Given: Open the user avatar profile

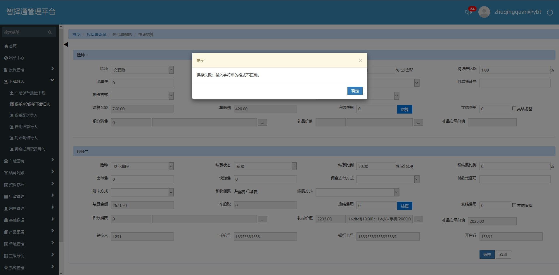Looking at the screenshot, I should tap(484, 12).
